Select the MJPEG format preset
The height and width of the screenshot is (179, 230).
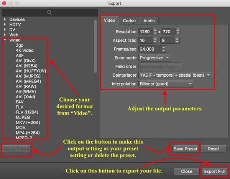[x=23, y=117]
